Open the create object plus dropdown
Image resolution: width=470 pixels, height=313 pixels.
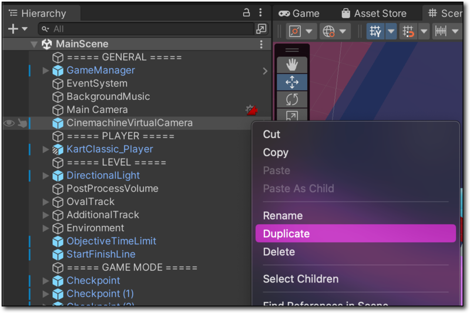(x=18, y=29)
